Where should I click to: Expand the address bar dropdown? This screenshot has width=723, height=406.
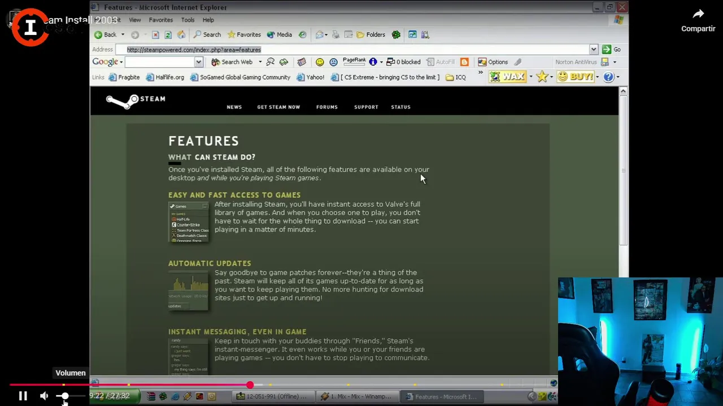(x=593, y=50)
